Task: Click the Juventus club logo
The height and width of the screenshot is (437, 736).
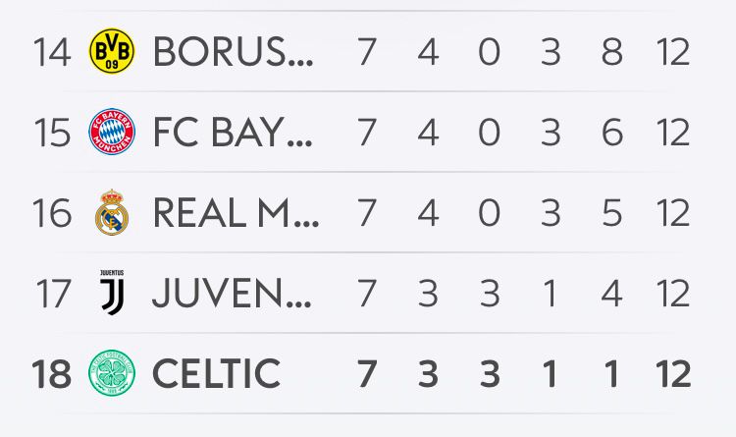Action: click(x=112, y=293)
